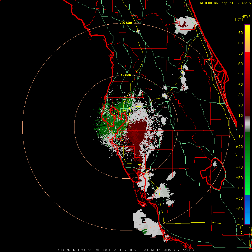Click the -90 value on velocity scale

click(239, 219)
